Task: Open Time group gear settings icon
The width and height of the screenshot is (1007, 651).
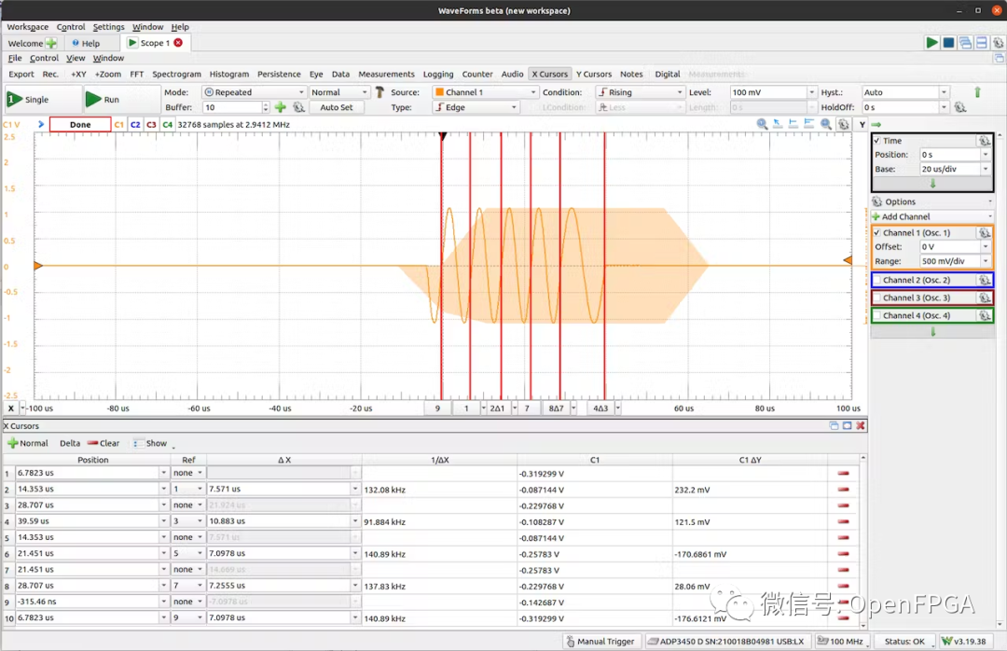Action: (x=984, y=141)
